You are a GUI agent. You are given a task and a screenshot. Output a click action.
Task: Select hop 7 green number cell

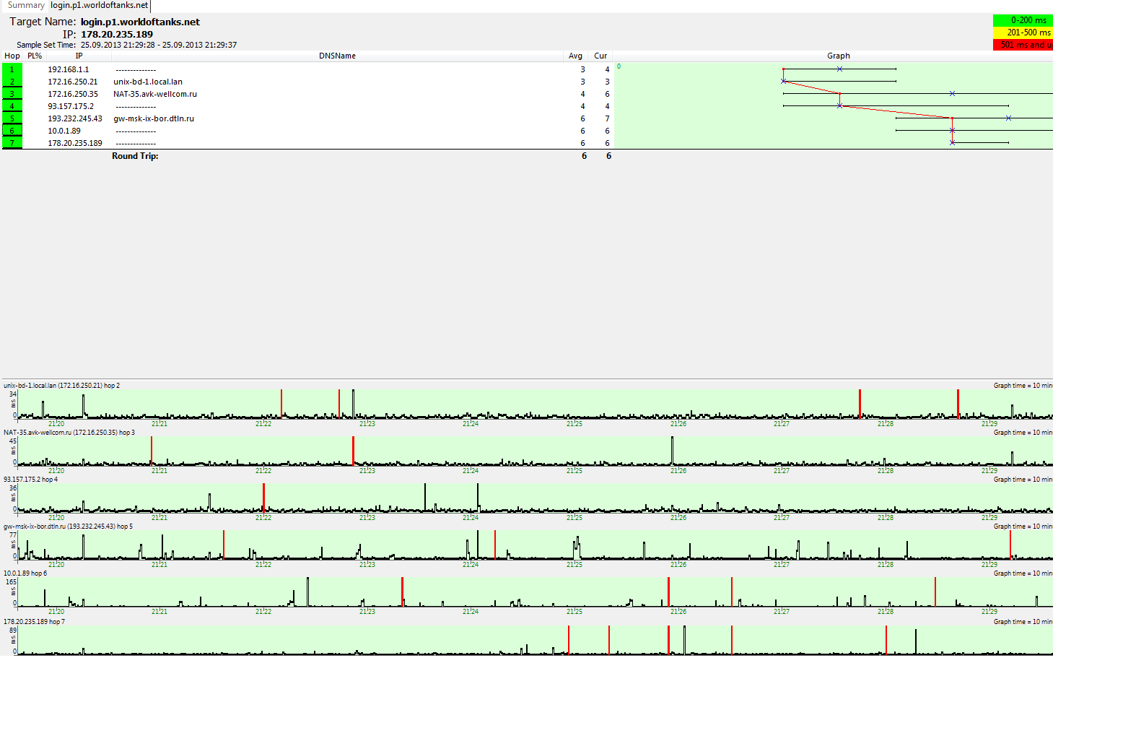click(12, 143)
